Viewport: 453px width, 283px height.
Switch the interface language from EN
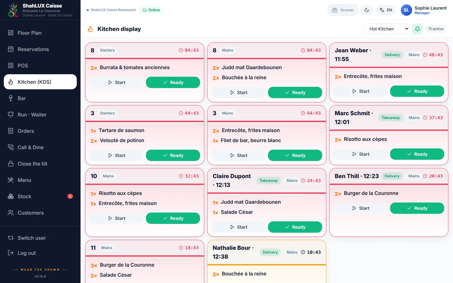click(x=386, y=10)
